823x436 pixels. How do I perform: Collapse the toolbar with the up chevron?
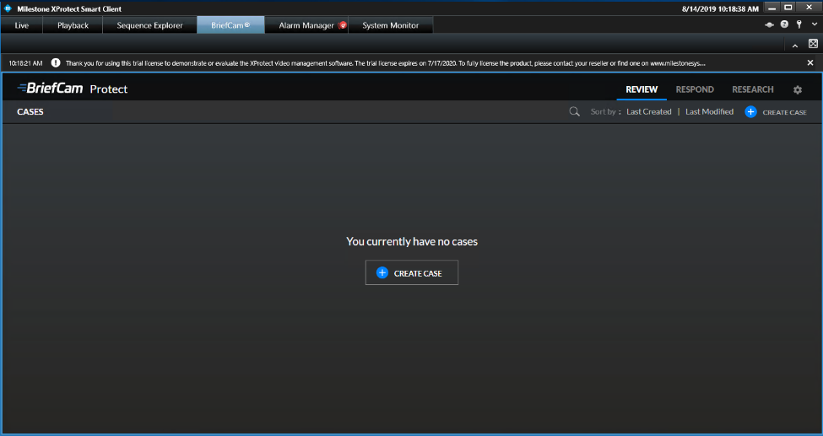tap(795, 46)
